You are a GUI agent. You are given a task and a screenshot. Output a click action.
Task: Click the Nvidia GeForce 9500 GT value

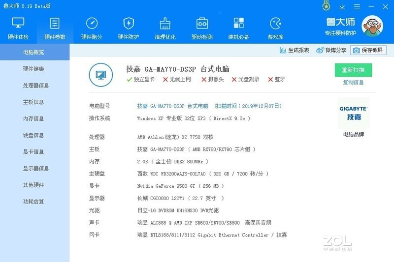180,186
